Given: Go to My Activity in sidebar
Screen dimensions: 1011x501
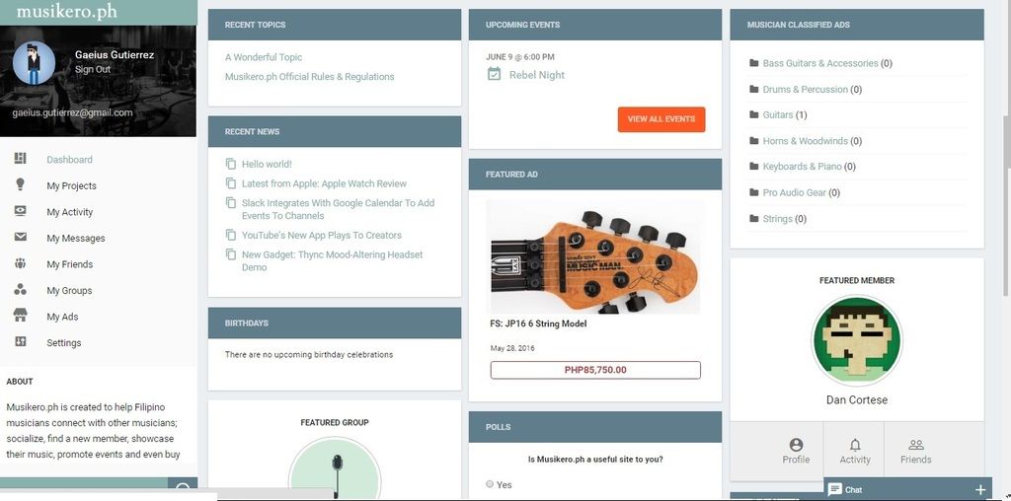Looking at the screenshot, I should (70, 212).
